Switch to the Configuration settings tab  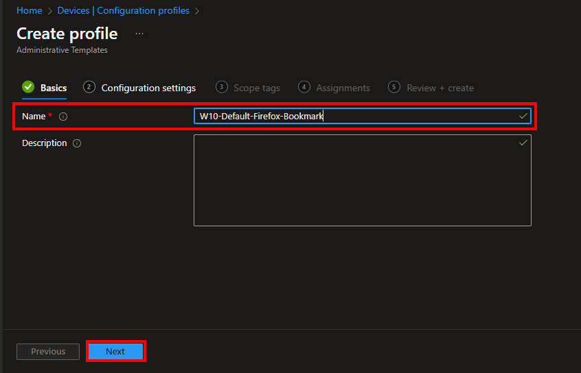click(x=148, y=88)
